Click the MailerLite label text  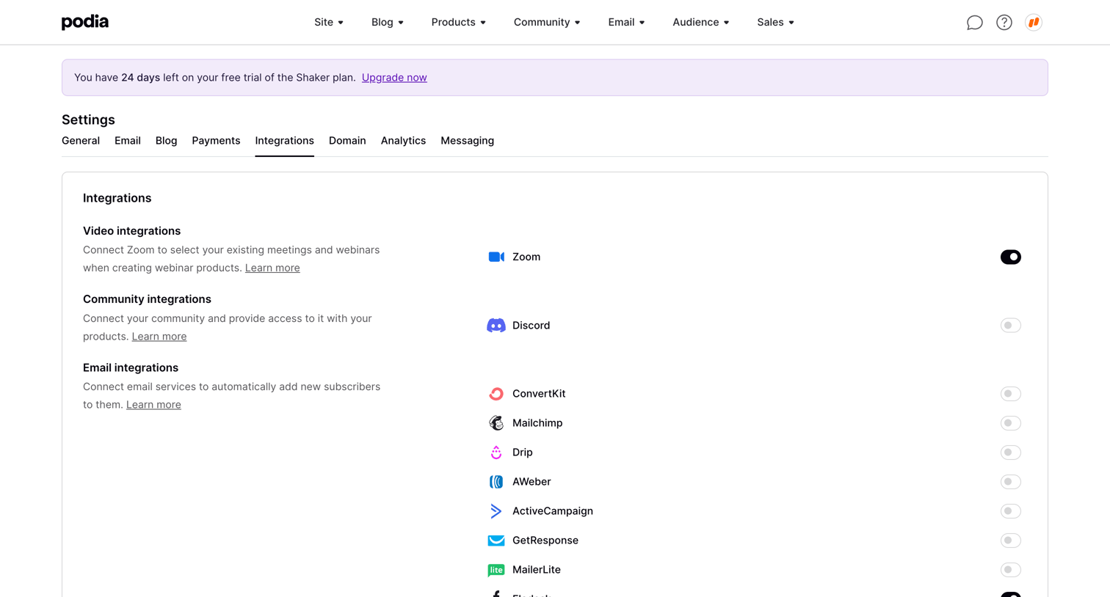coord(537,570)
